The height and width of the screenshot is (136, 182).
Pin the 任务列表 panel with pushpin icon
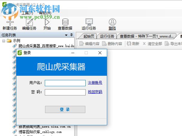72,35
